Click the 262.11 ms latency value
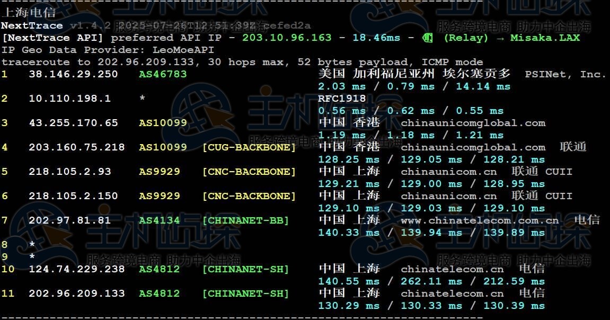The width and height of the screenshot is (610, 320). 431,281
